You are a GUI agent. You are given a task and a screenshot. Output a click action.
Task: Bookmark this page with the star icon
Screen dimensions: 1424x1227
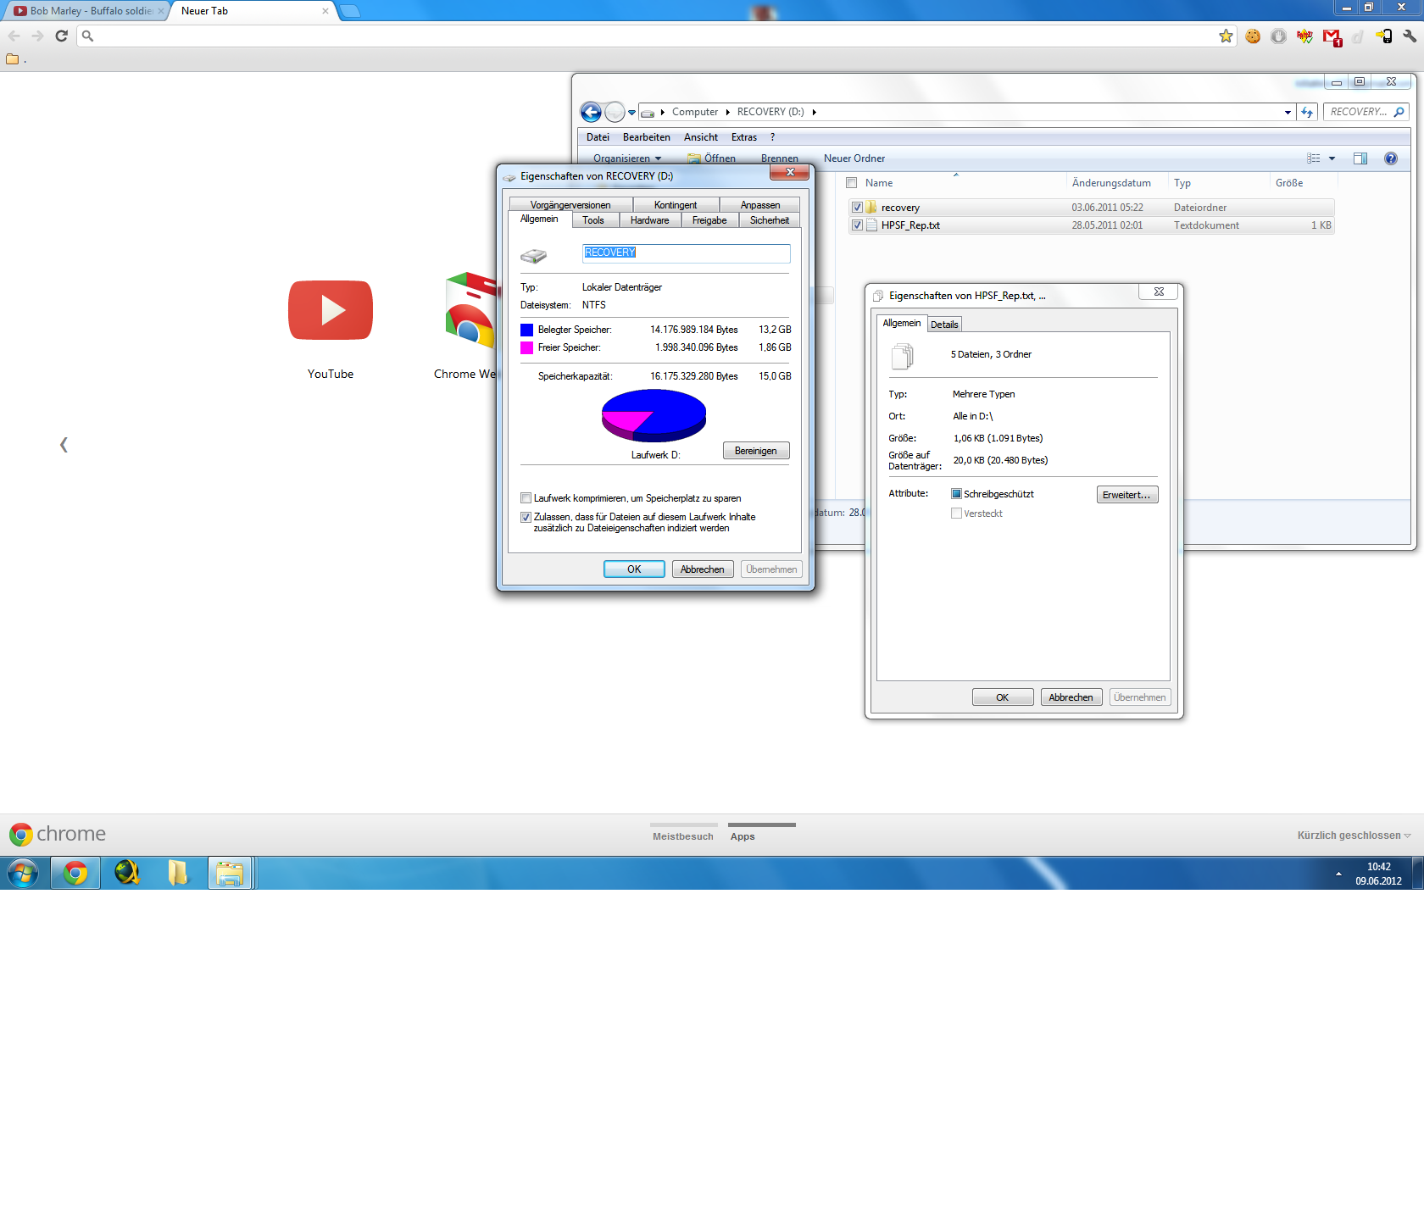[1226, 36]
